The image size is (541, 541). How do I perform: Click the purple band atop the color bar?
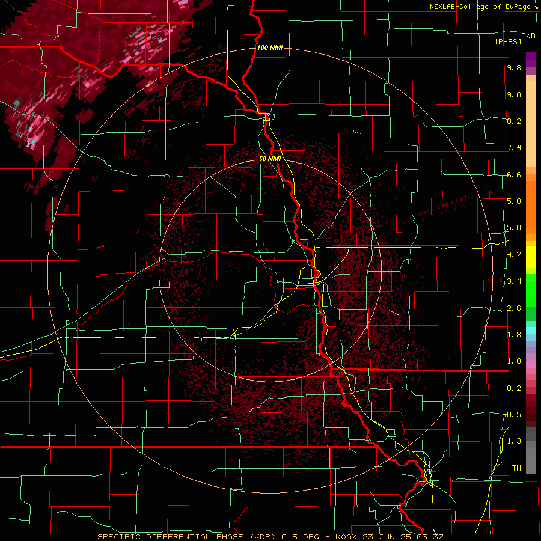coord(531,60)
